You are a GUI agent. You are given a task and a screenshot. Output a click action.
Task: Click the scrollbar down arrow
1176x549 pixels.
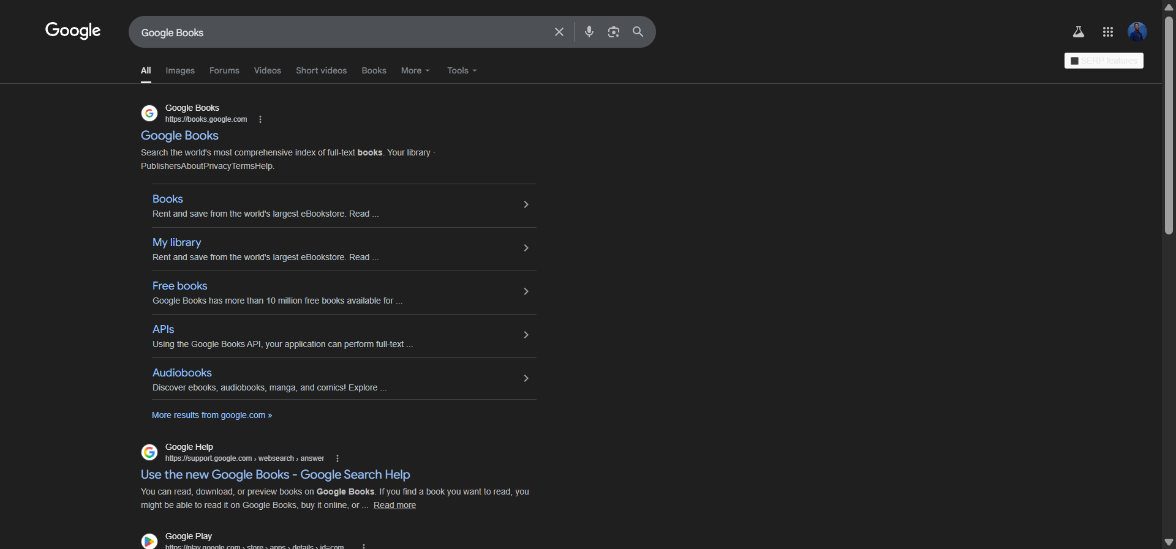click(x=1169, y=542)
